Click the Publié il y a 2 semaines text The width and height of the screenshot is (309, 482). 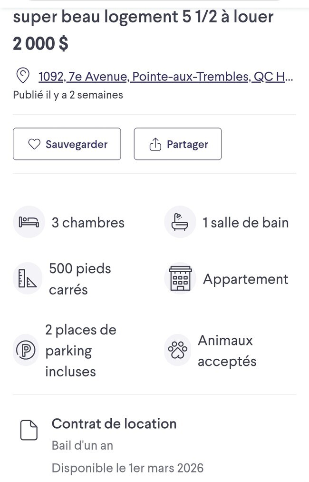(x=68, y=95)
